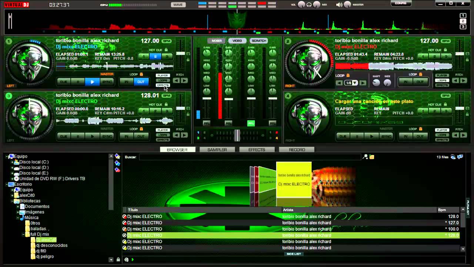The height and width of the screenshot is (267, 474).
Task: Click the Loop lock icon on deck 3
Action: tap(141, 129)
